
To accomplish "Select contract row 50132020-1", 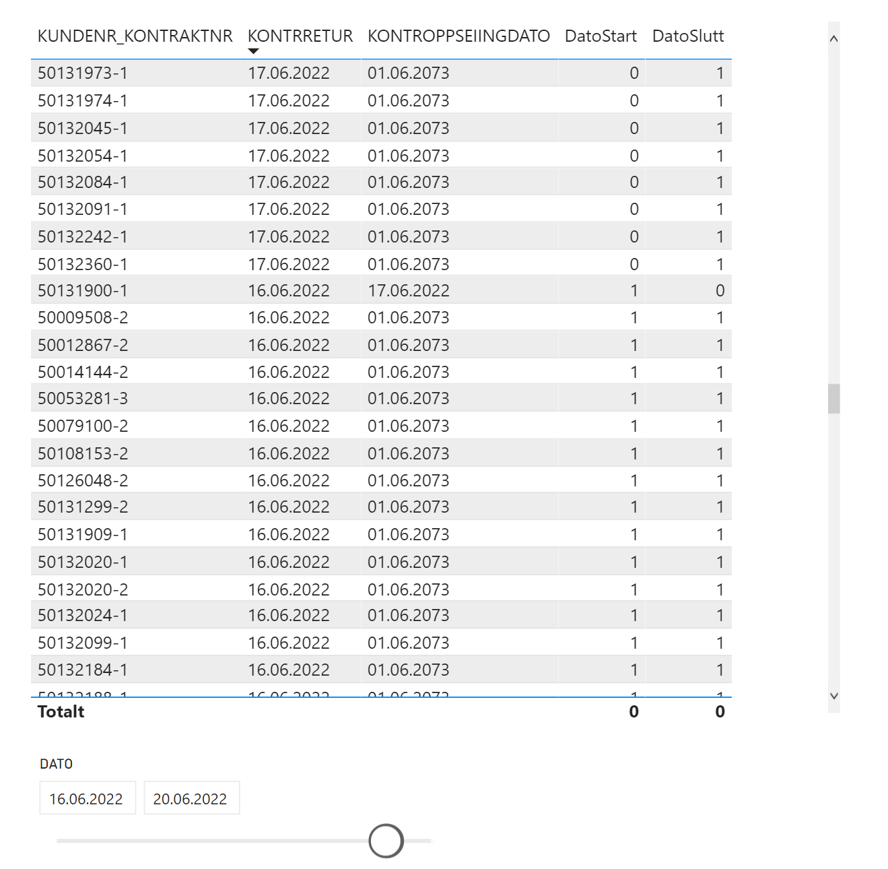I will 381,562.
